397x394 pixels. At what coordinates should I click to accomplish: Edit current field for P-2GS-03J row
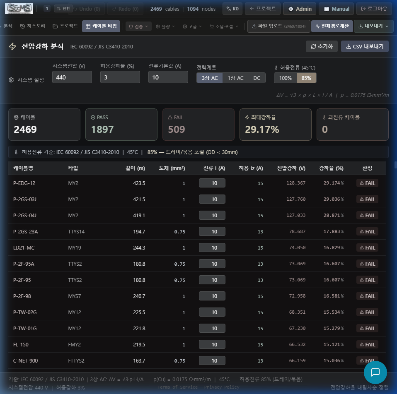[x=212, y=199]
